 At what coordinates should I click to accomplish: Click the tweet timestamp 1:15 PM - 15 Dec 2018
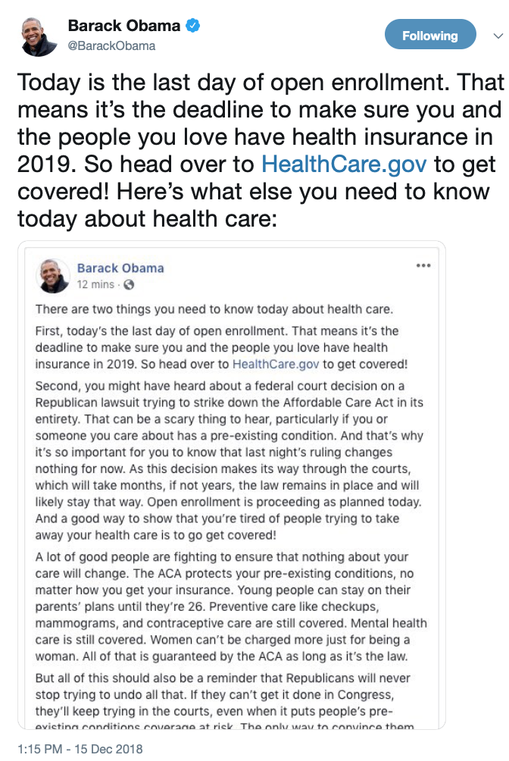pos(80,749)
